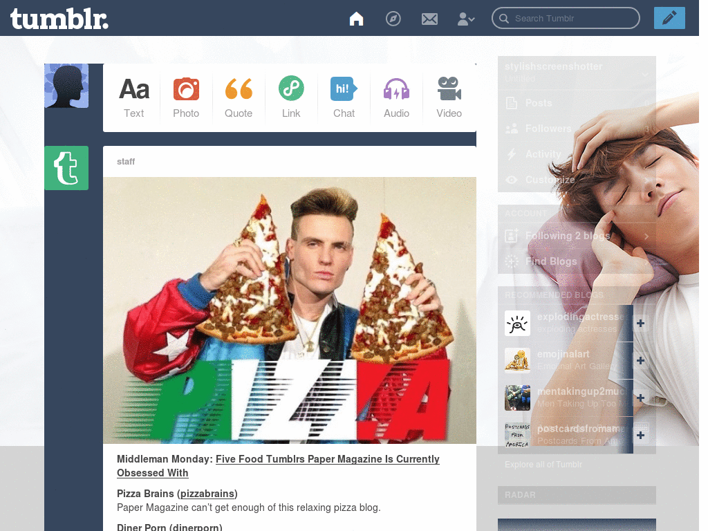
Task: Open the mentakingup2much recommended blog
Action: click(x=580, y=392)
